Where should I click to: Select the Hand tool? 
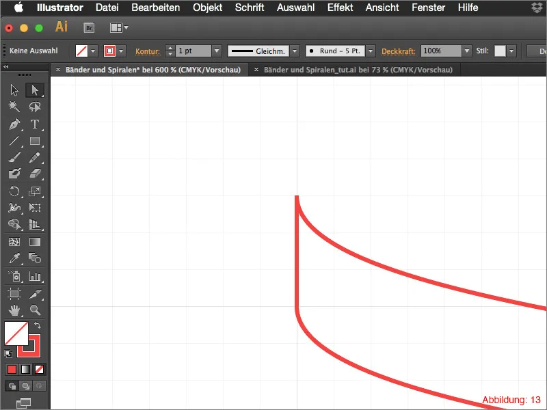(x=14, y=310)
